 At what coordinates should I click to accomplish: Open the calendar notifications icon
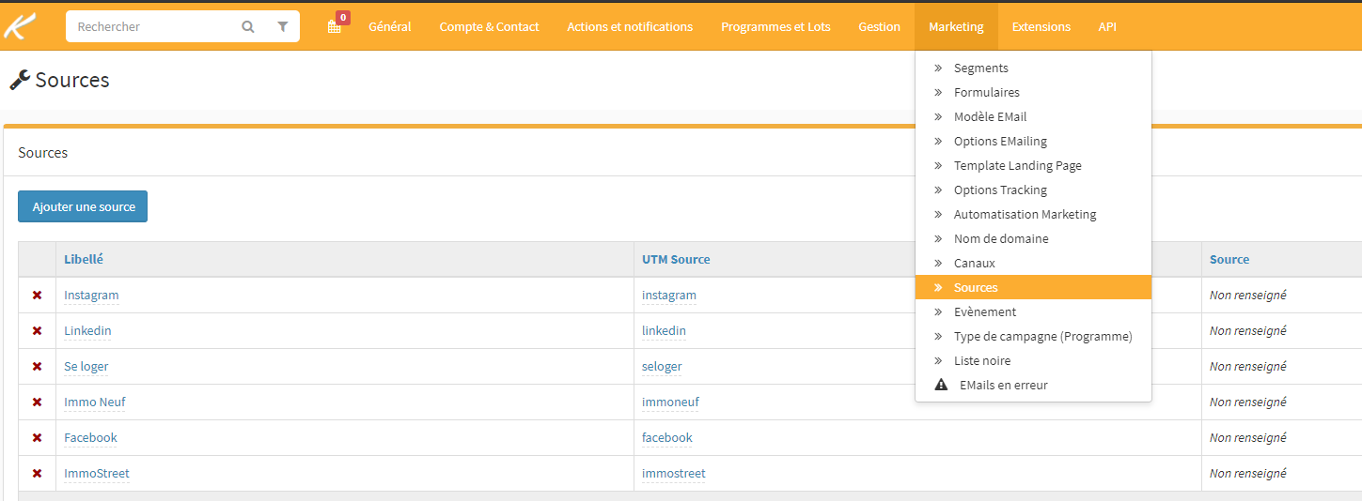point(335,27)
